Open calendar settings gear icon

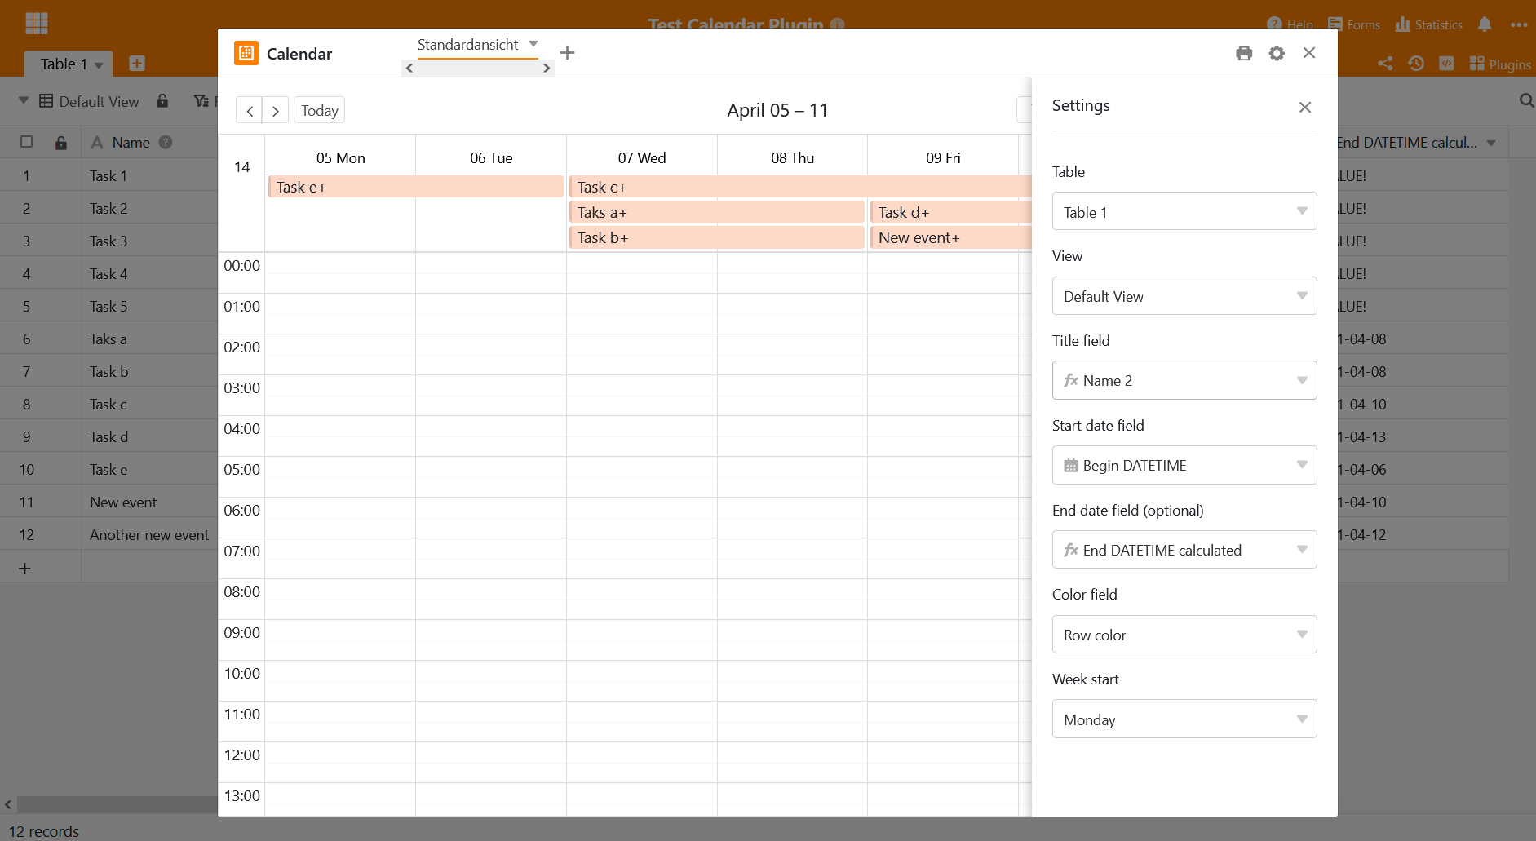(x=1277, y=53)
